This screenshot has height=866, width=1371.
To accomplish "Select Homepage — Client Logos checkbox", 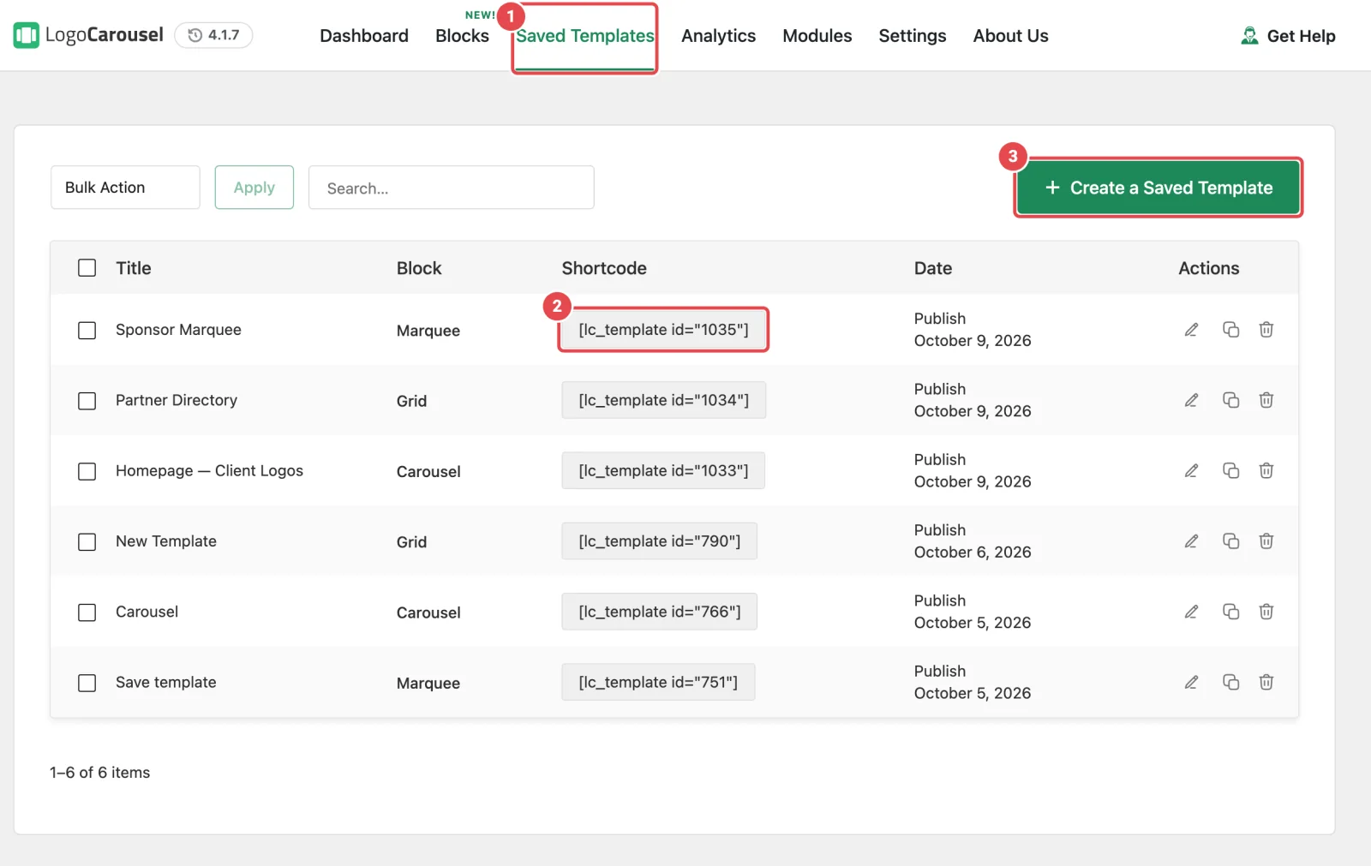I will click(87, 471).
